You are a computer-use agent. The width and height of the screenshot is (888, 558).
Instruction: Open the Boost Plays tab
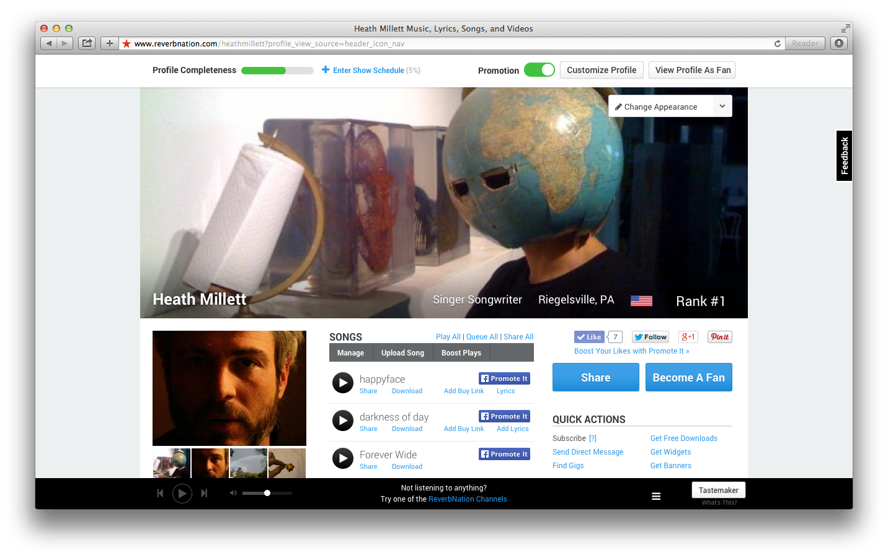pyautogui.click(x=461, y=353)
